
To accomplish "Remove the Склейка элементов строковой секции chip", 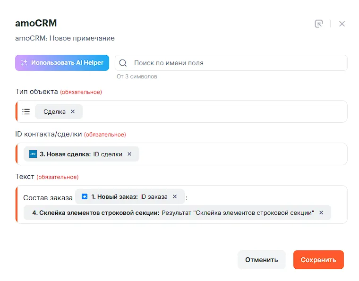I will tap(321, 213).
